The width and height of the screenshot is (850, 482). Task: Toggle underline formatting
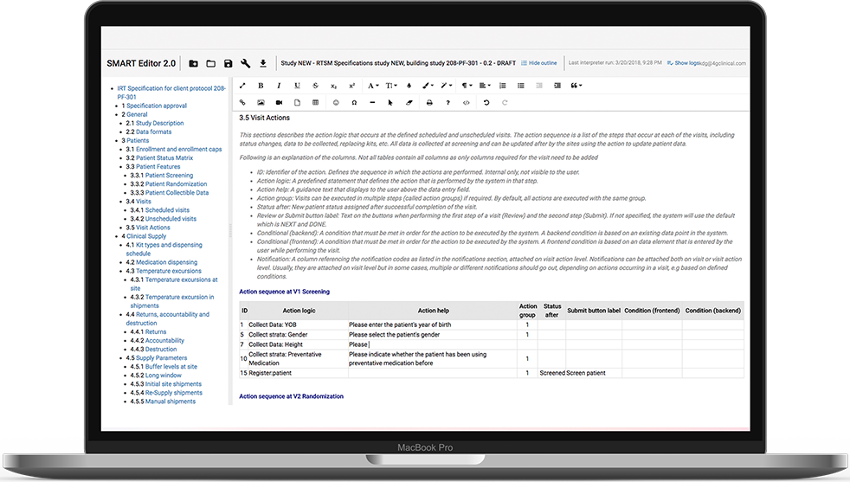(297, 86)
